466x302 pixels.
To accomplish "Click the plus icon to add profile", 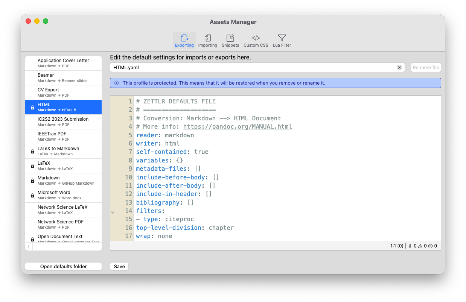I will 29,247.
